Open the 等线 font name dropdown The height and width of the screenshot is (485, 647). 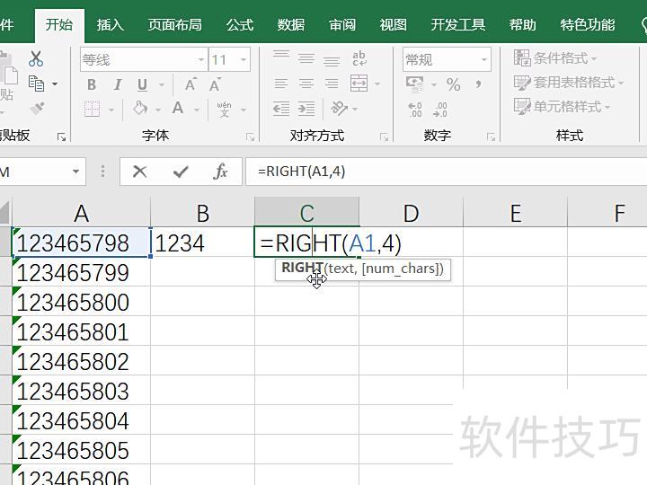coord(201,60)
